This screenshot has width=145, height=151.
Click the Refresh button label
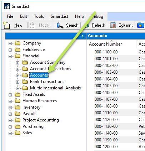click(99, 25)
